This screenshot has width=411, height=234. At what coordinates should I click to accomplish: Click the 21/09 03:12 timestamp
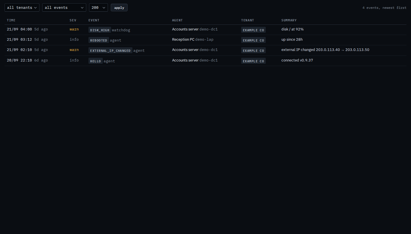[x=19, y=40]
